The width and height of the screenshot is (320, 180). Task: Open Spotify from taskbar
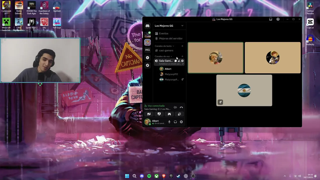(x=149, y=176)
